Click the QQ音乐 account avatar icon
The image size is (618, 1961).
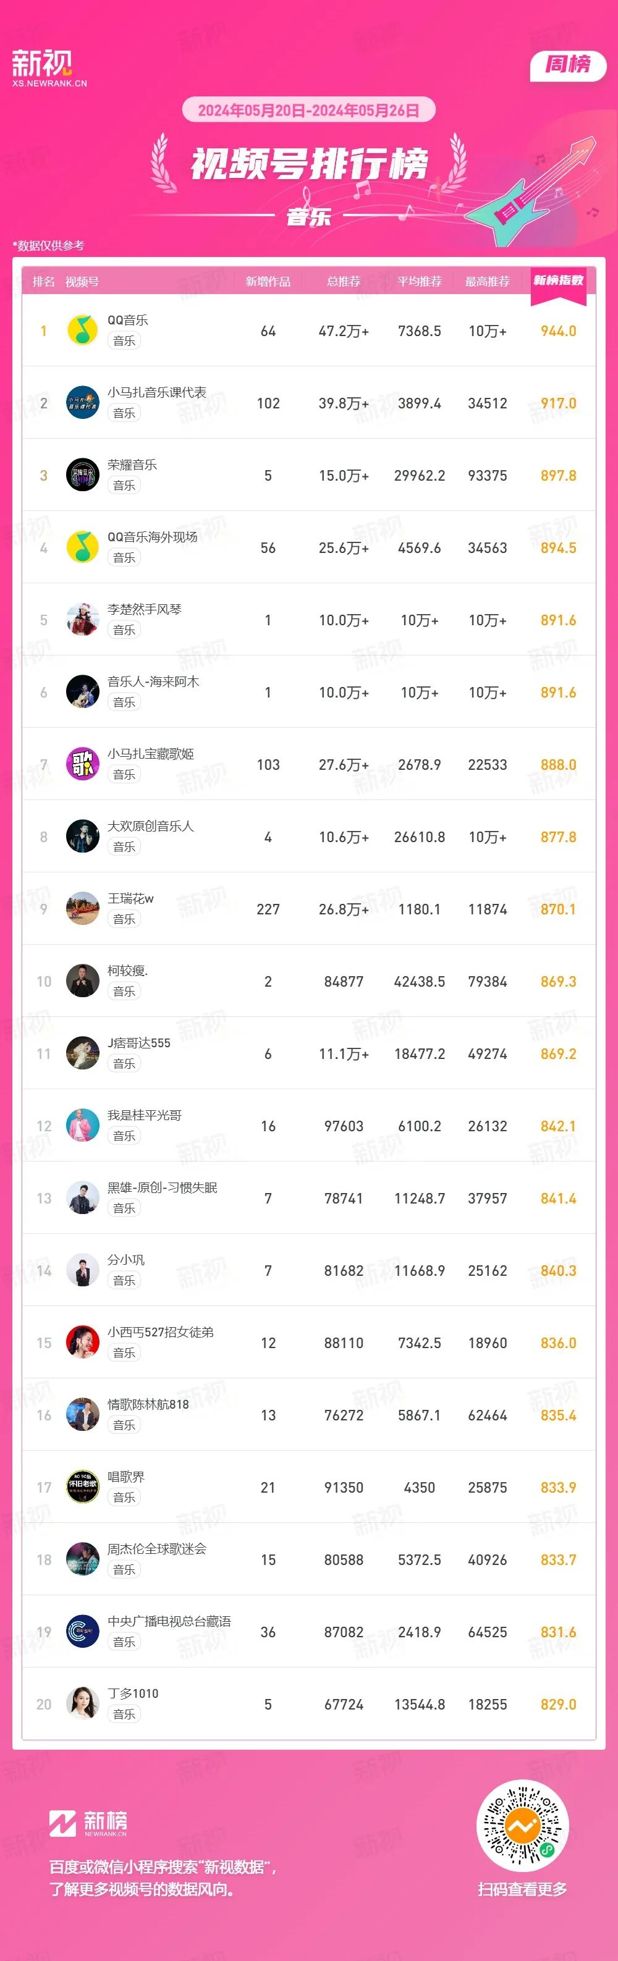[x=82, y=331]
